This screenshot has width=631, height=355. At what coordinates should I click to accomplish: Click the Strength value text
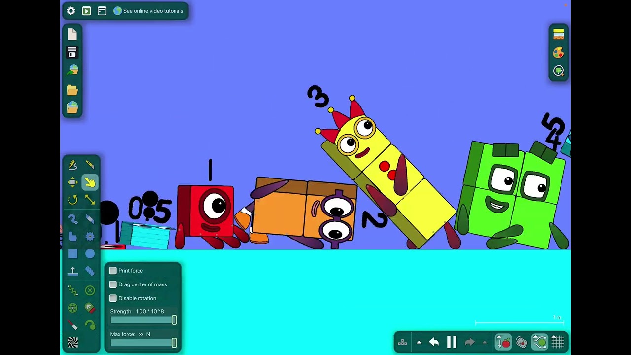[x=149, y=312]
